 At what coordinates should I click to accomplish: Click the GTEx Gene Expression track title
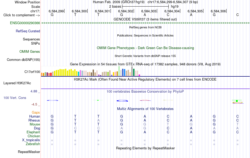coord(145,64)
